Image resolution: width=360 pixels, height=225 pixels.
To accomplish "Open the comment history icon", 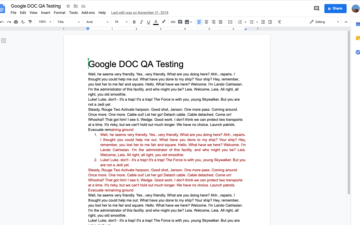I will point(316,8).
